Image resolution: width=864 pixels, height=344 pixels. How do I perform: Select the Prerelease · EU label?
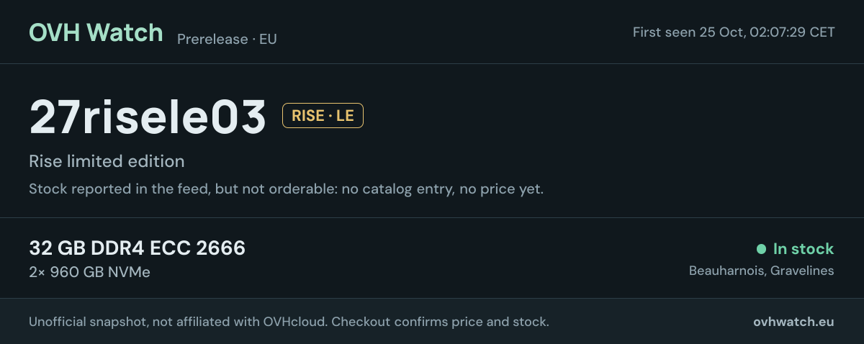(x=227, y=39)
